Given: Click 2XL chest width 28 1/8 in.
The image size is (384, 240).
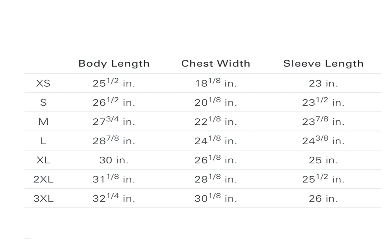Looking at the screenshot, I should click(216, 179).
